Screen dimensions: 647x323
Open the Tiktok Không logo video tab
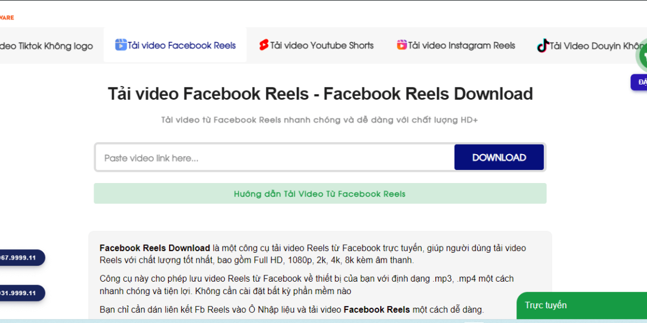click(x=47, y=46)
